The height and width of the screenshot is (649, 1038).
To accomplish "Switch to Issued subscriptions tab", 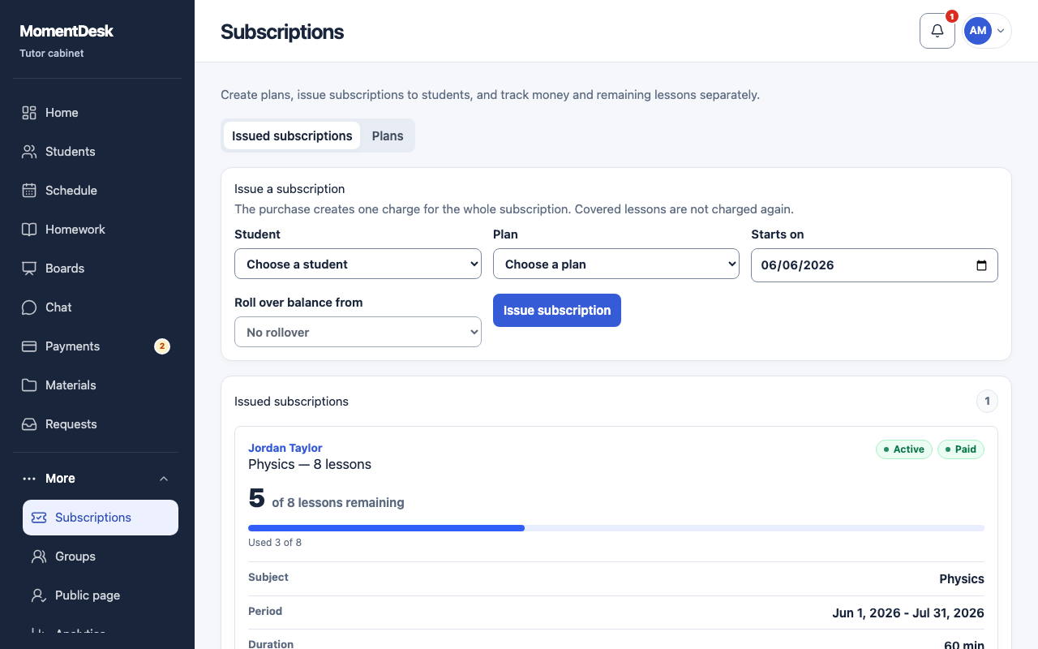I will tap(292, 135).
